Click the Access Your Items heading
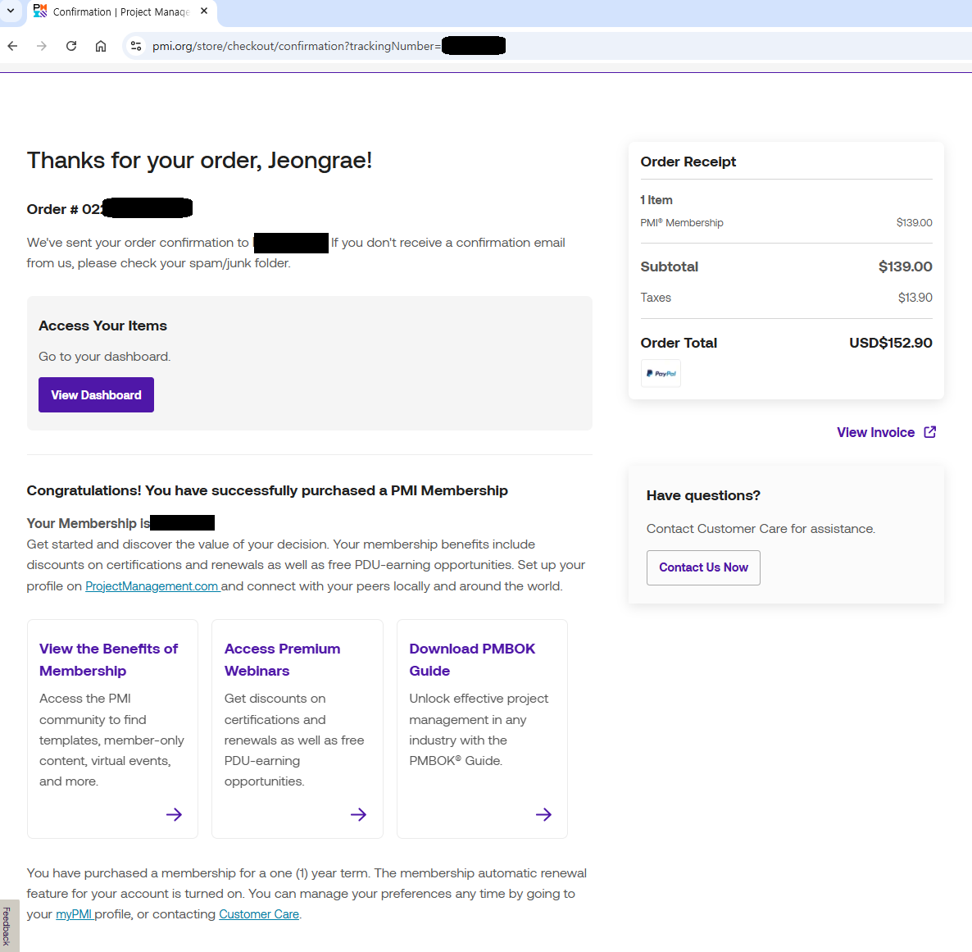 103,326
